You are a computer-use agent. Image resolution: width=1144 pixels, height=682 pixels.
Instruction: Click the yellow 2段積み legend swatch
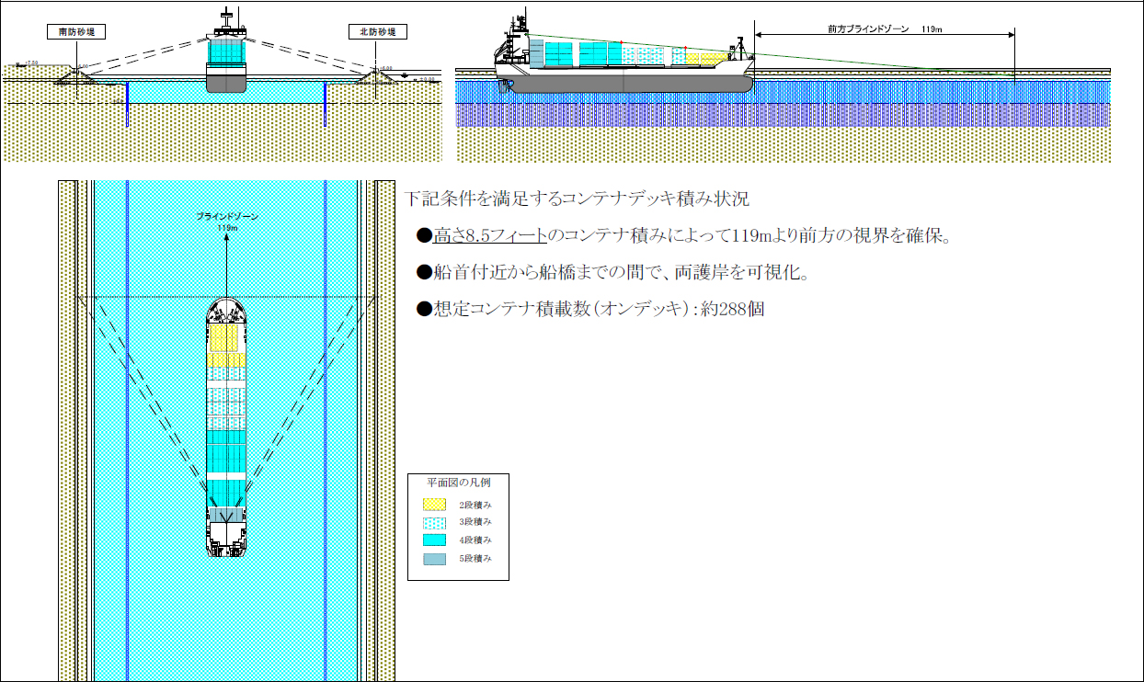[x=434, y=505]
